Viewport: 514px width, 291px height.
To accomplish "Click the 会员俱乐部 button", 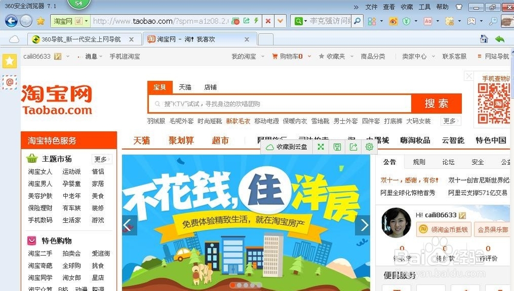I will (x=492, y=229).
